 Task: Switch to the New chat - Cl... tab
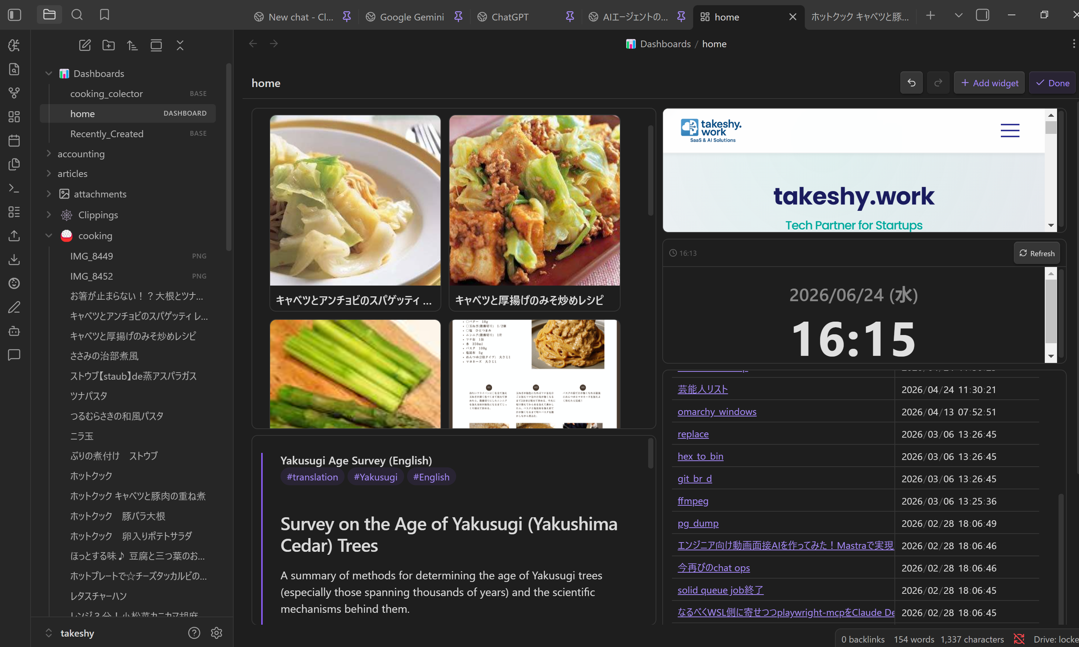point(301,17)
